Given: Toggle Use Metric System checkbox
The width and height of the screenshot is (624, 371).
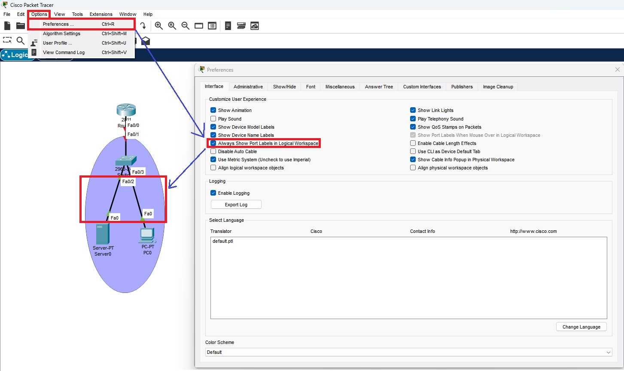Looking at the screenshot, I should (213, 160).
